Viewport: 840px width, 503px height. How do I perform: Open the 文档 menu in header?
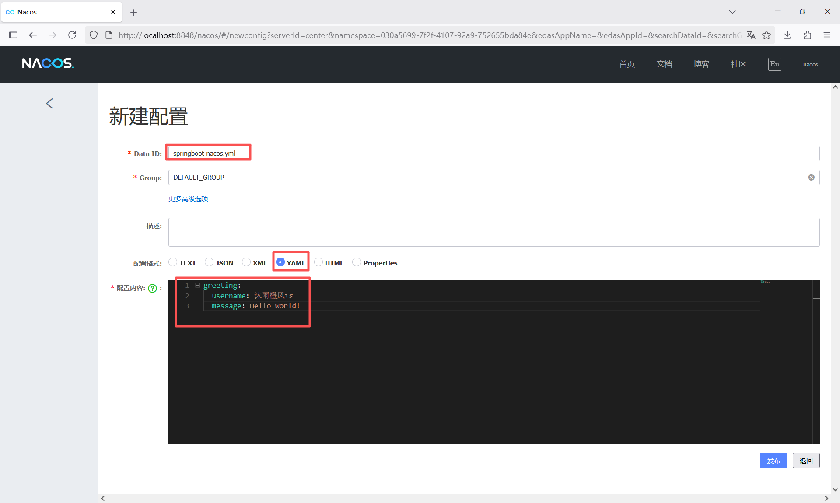pyautogui.click(x=664, y=64)
